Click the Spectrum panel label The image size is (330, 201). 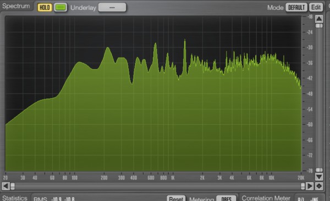tap(16, 6)
